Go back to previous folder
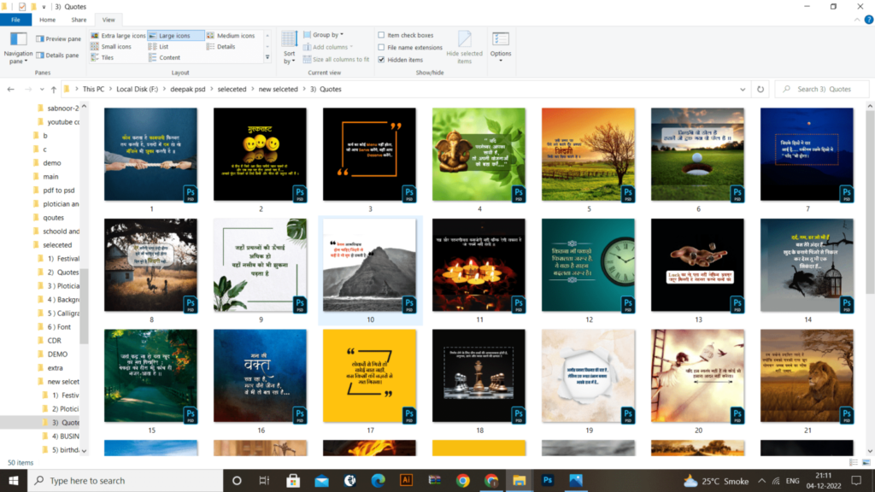Viewport: 875px width, 492px height. tap(10, 89)
